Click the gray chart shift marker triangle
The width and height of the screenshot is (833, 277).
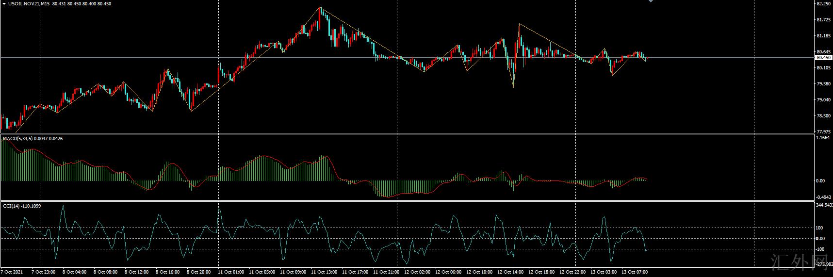651,1
